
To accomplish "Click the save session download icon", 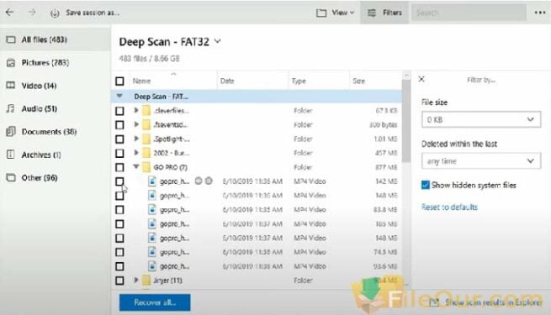I will [x=55, y=13].
